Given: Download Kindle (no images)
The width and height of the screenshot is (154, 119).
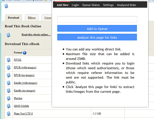Looking at the screenshot, I should (x=25, y=91).
